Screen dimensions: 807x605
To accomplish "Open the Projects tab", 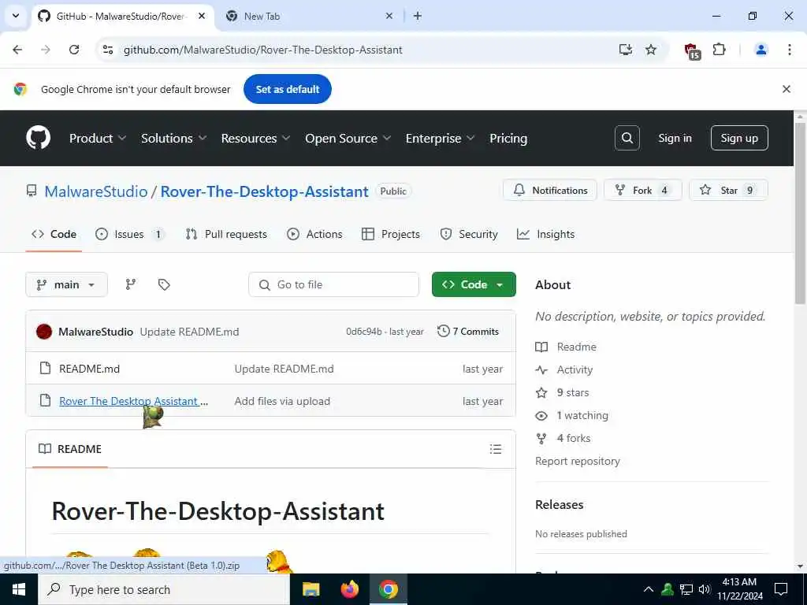I will [391, 234].
